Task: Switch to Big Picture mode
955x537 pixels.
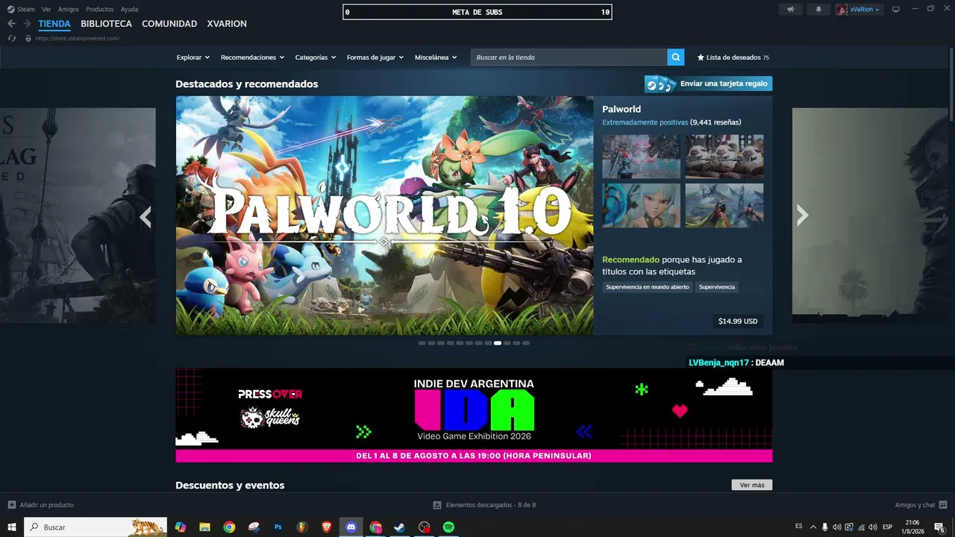Action: click(x=896, y=10)
